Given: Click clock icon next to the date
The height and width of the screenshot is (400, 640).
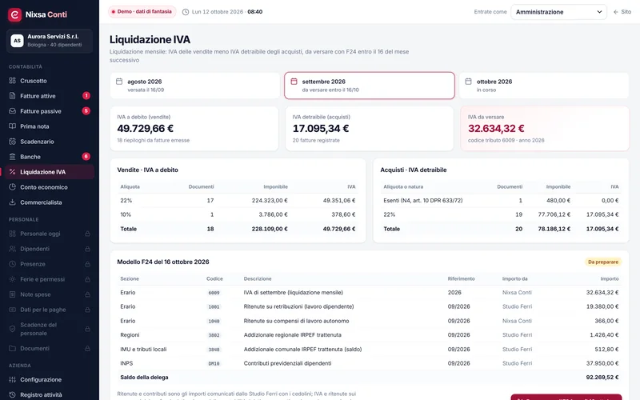Looking at the screenshot, I should click(x=186, y=12).
